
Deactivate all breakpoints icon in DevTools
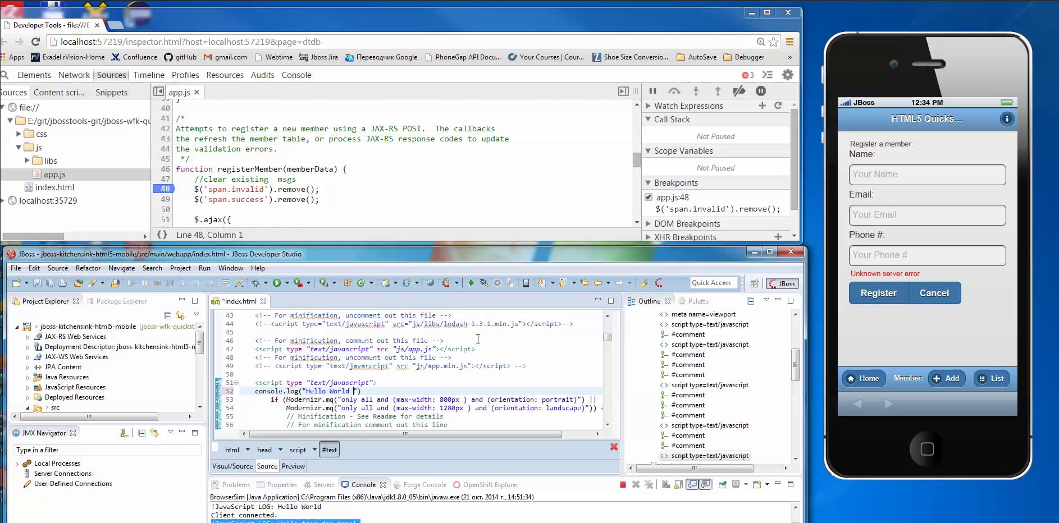tap(739, 91)
